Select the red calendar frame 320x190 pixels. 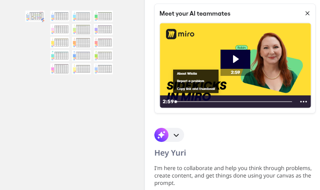(x=103, y=43)
